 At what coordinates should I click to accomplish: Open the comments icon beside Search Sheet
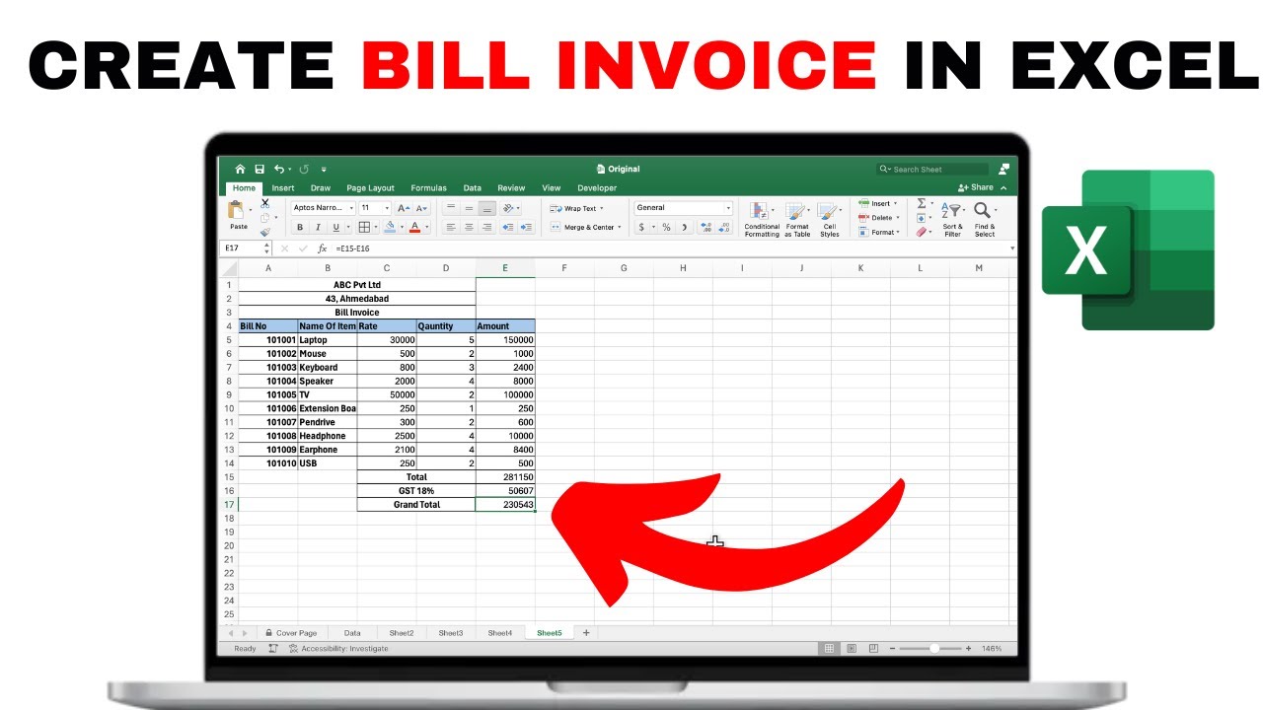[1004, 169]
